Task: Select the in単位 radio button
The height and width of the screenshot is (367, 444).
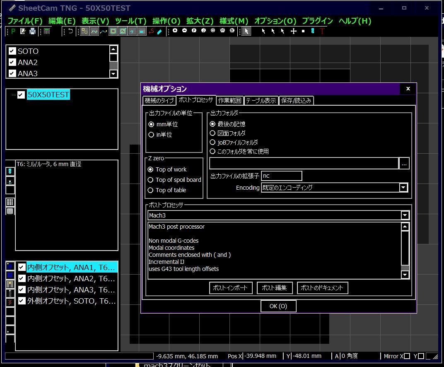Action: pyautogui.click(x=151, y=135)
